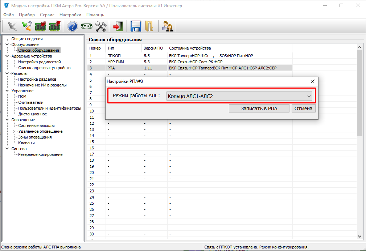Click the equipment list scrollbar up arrow

pyautogui.click(x=359, y=47)
